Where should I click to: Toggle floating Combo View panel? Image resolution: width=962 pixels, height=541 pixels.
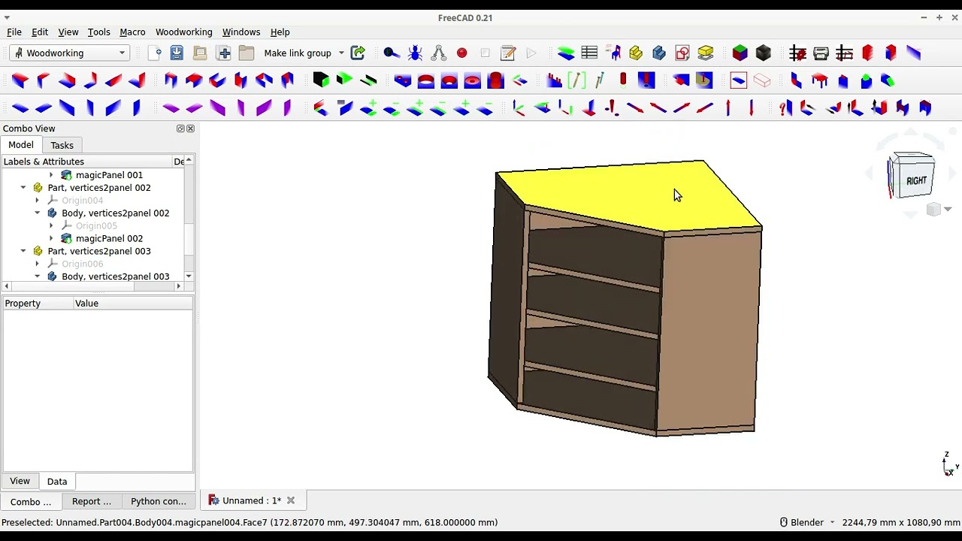point(180,128)
